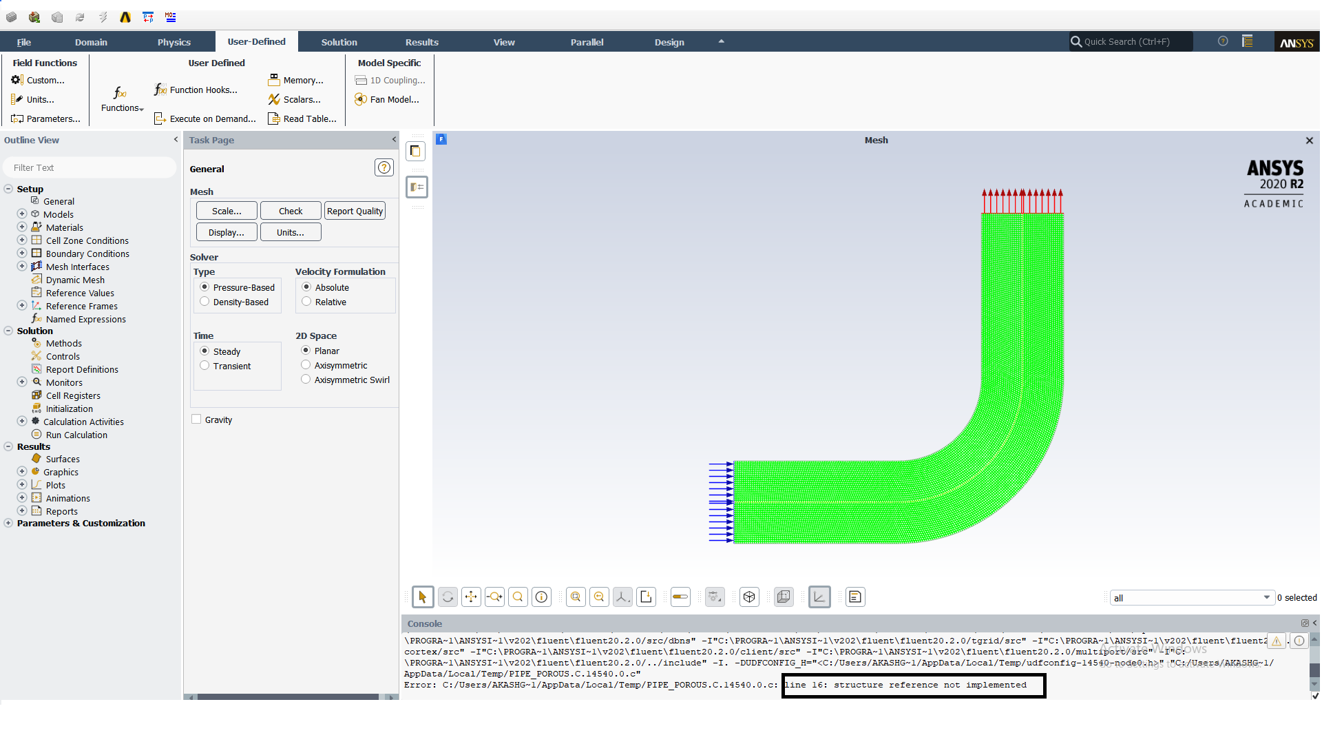
Task: Open the Memory dialog
Action: click(296, 81)
